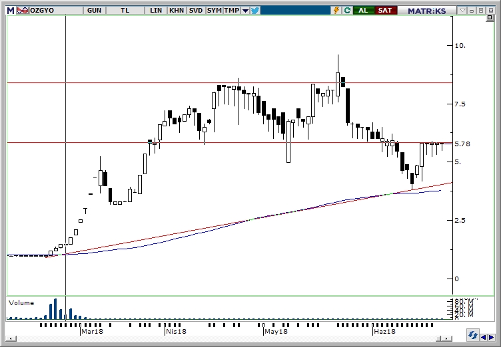The image size is (501, 347).
Task: Click the lightning bolt icon
Action: [x=336, y=11]
